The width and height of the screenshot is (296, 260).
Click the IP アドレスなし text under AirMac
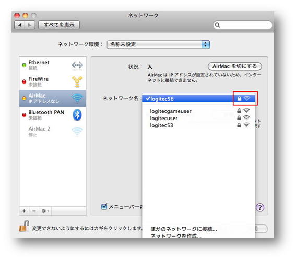tap(44, 101)
